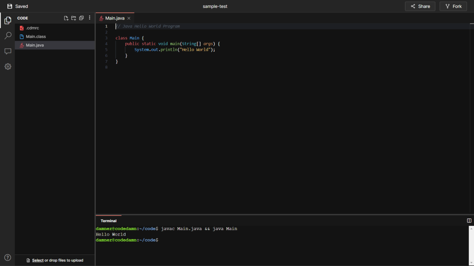Select Main.java in file tree
Image resolution: width=474 pixels, height=266 pixels.
(x=55, y=45)
